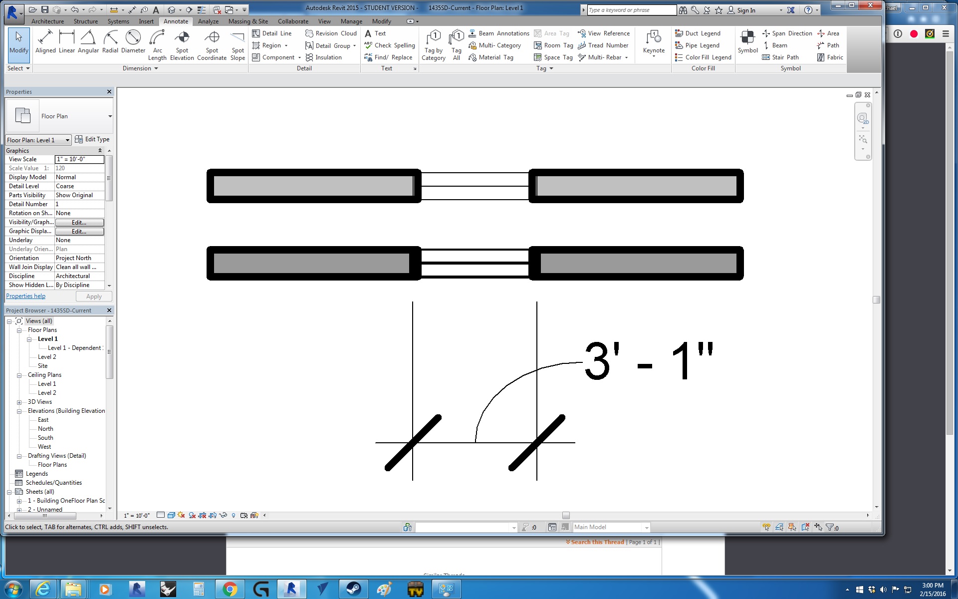This screenshot has width=958, height=599.
Task: Toggle Sun Path off in view bar
Action: coord(181,515)
